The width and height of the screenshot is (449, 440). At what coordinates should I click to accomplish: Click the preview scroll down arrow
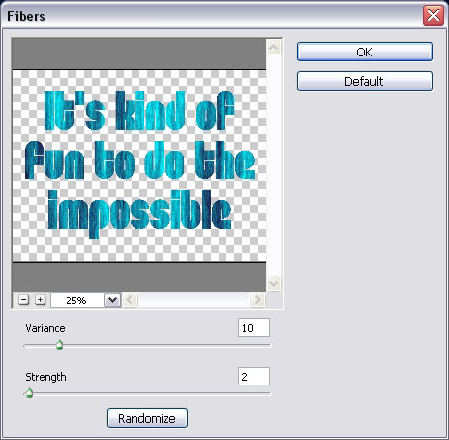[x=274, y=283]
